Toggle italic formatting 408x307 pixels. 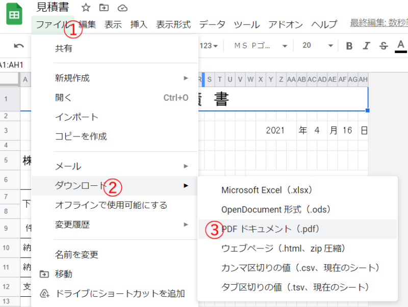(366, 46)
